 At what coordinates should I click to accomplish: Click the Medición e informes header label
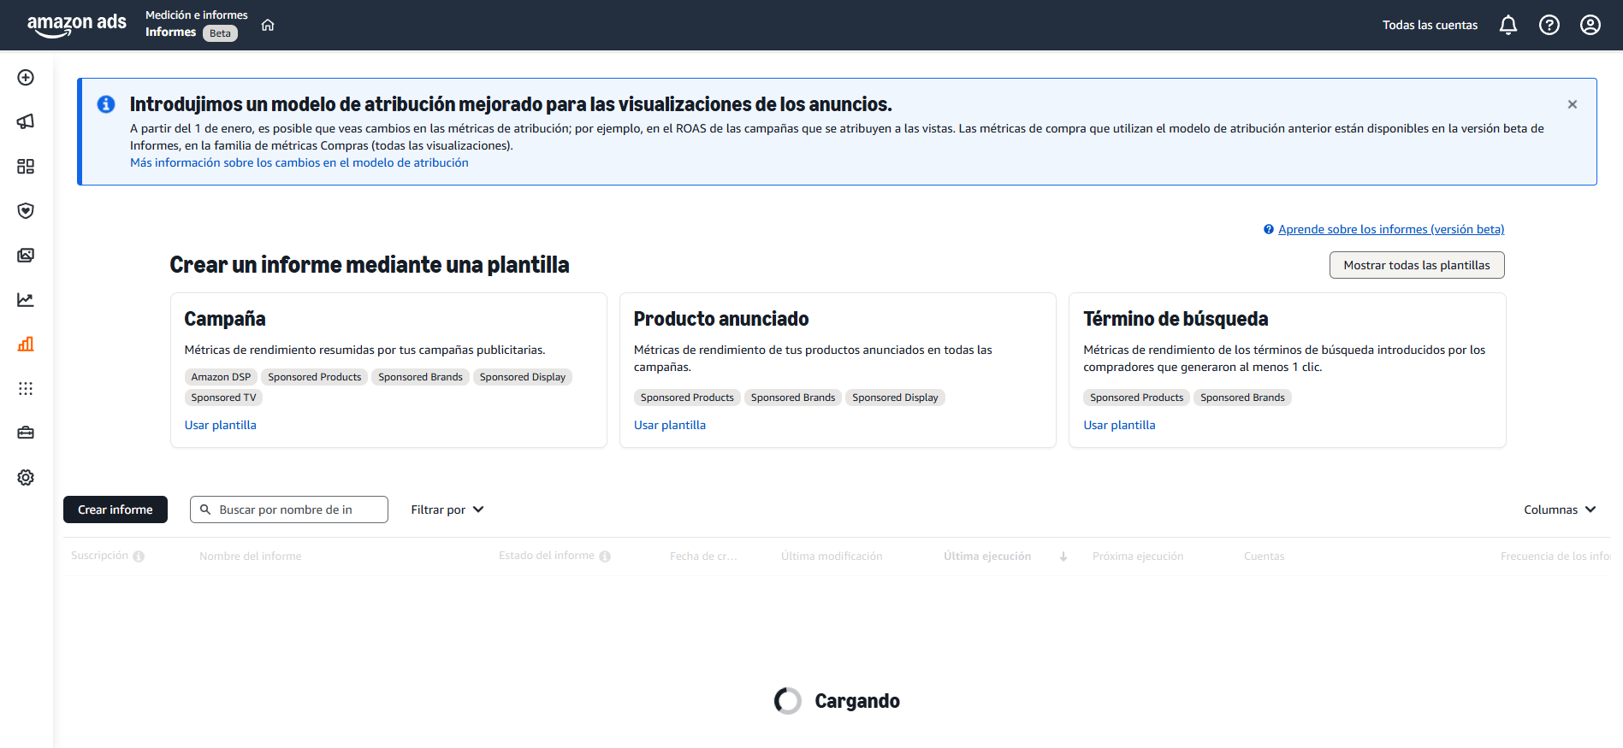coord(197,15)
